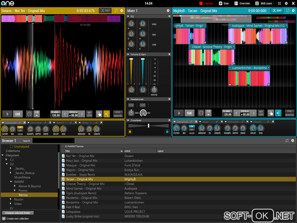This screenshot has height=223, width=297.
Task: Click Analyze selected folder button
Action: (17, 213)
